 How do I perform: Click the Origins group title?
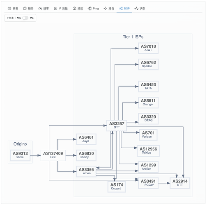pyautogui.click(x=20, y=144)
